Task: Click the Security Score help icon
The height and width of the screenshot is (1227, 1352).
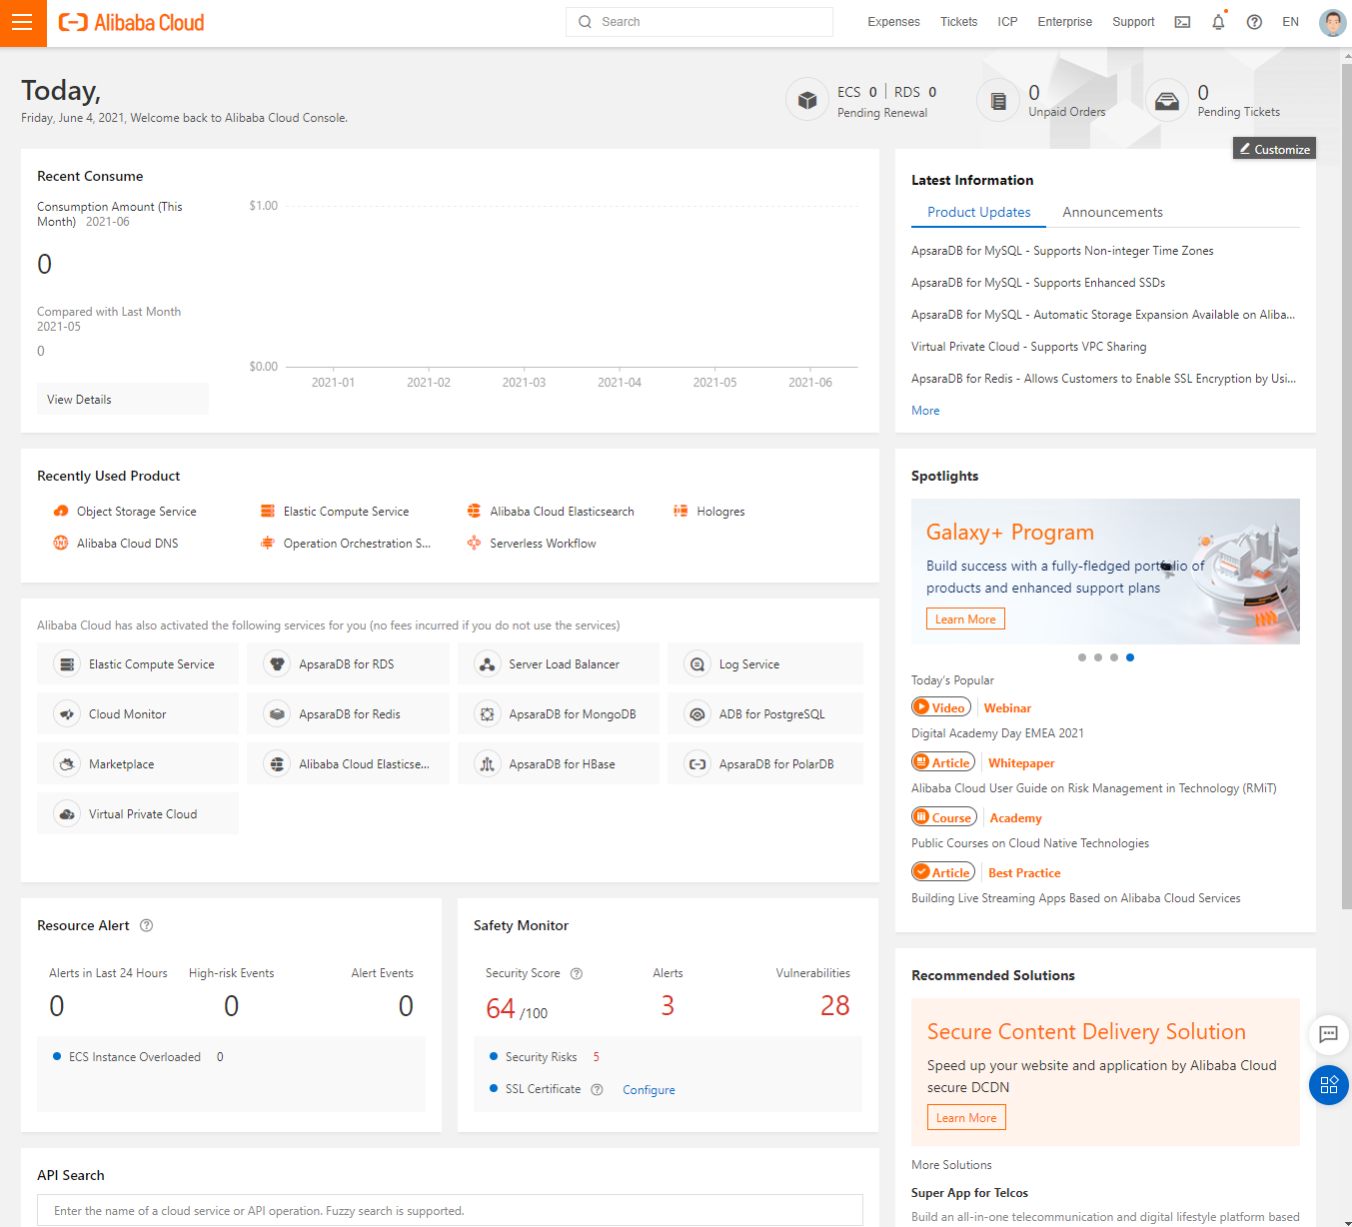Action: (577, 973)
